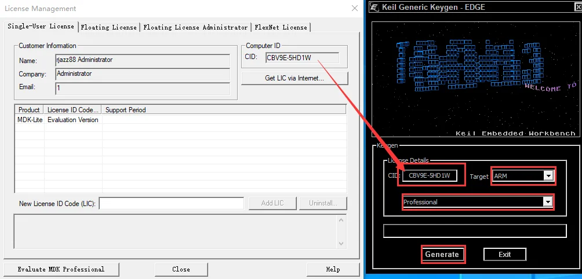Click the Email field
582x279 pixels.
coord(143,89)
